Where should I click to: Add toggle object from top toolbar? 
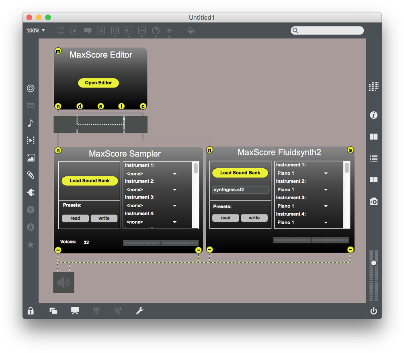(101, 31)
